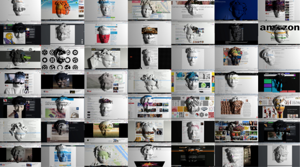Select the solid blue face thumbnail

(236, 10)
